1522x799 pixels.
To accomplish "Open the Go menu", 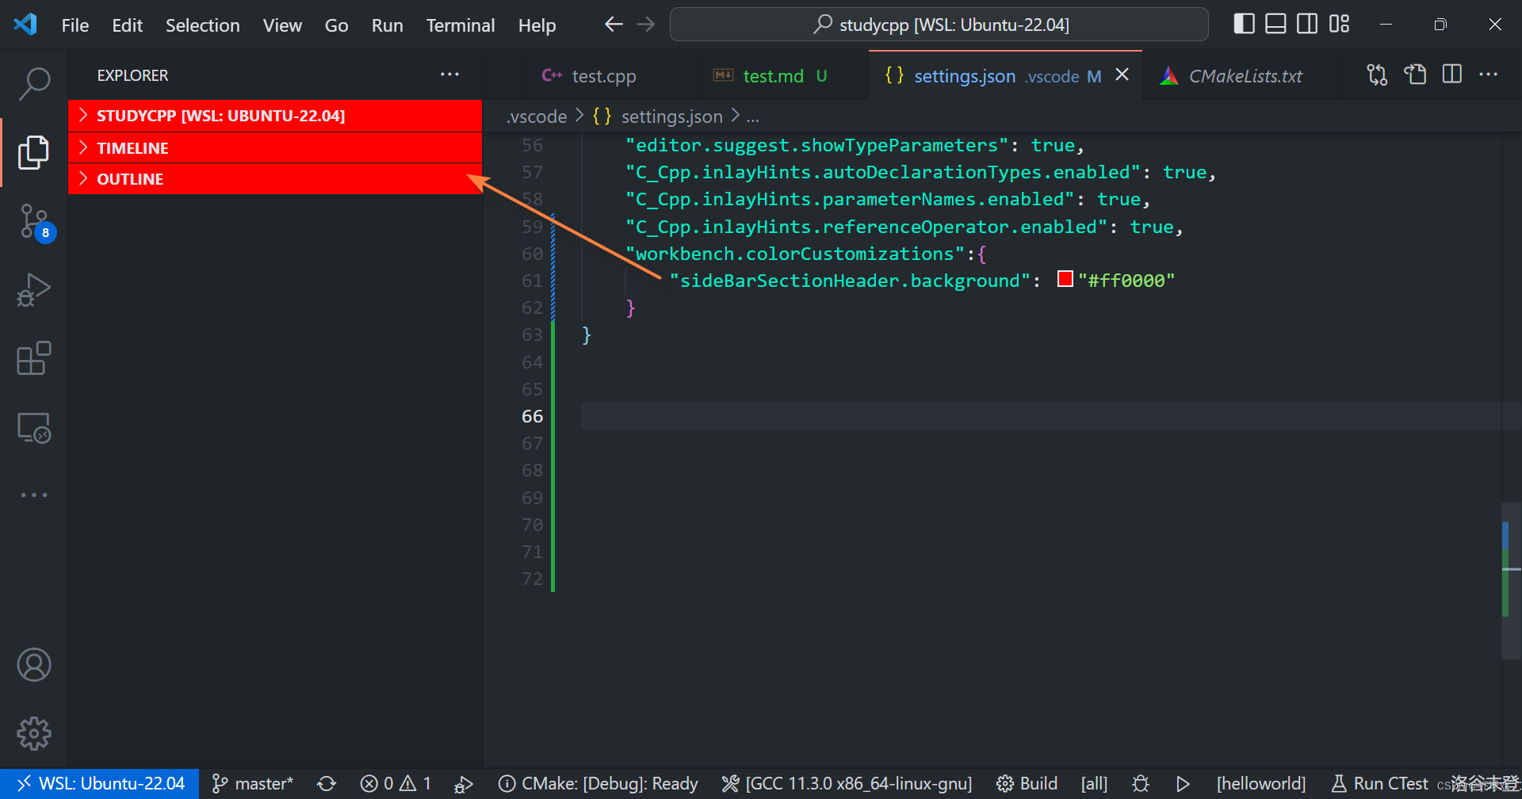I will tap(336, 25).
